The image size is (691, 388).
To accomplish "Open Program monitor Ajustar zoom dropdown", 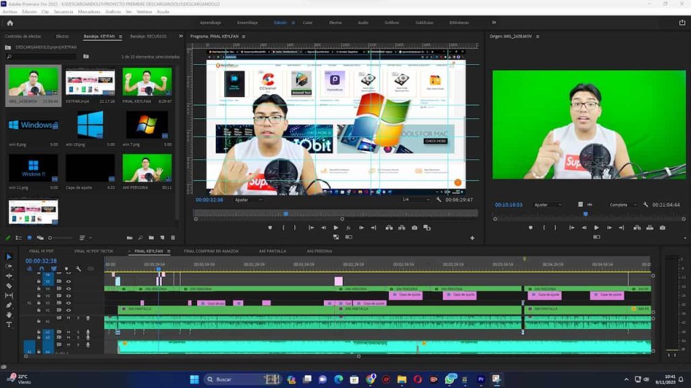I will click(248, 199).
